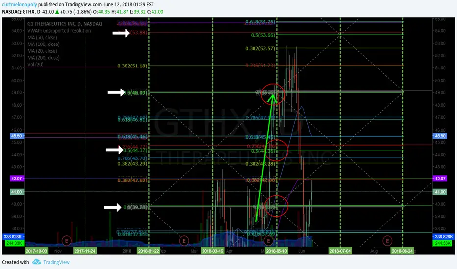Click the TradingView link beside 'Created with'
457x269 pixels.
pos(56,262)
